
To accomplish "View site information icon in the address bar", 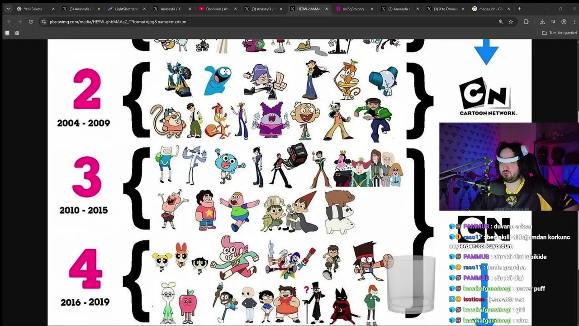I will click(43, 22).
